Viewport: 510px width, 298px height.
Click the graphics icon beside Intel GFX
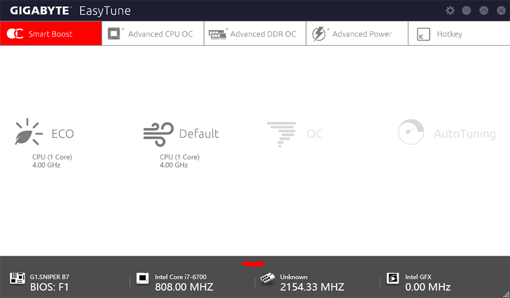[x=393, y=278]
